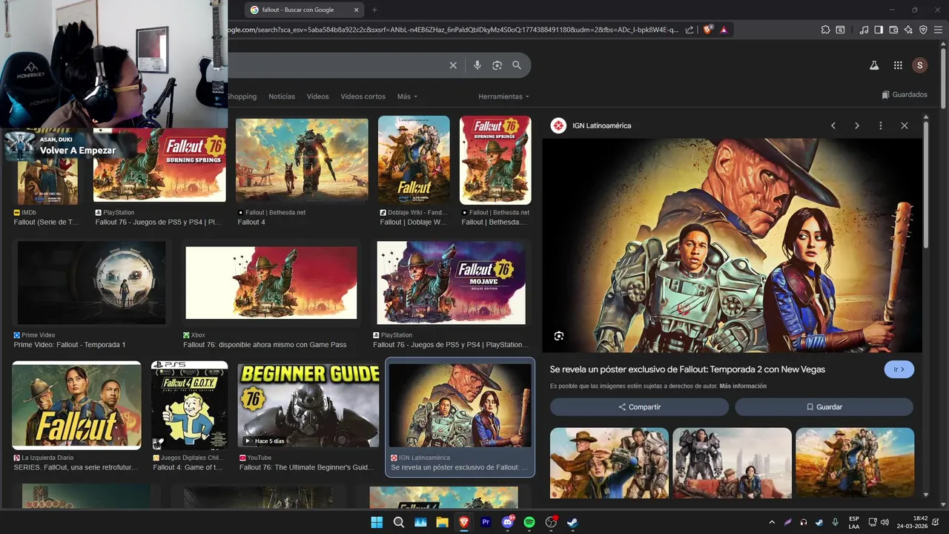The image size is (949, 534).
Task: Open the browser Extensions puzzle icon
Action: pyautogui.click(x=825, y=30)
